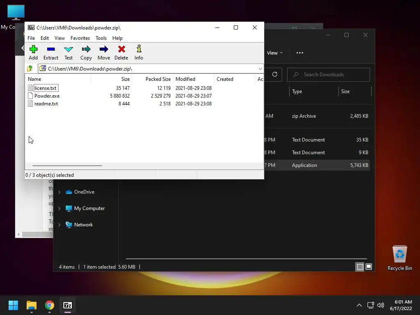Open the network tray icon

[371, 305]
